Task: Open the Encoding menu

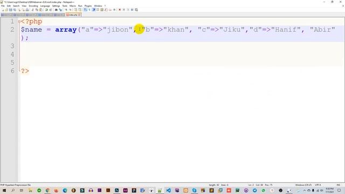Action: [x=33, y=6]
